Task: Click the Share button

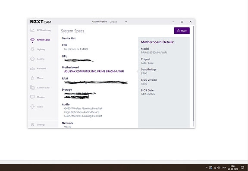Action: 182,31
